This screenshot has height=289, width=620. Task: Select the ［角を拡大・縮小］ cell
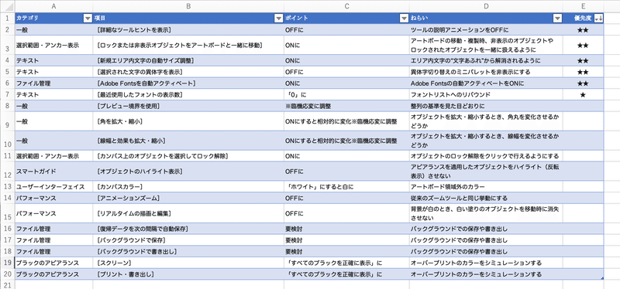point(188,121)
